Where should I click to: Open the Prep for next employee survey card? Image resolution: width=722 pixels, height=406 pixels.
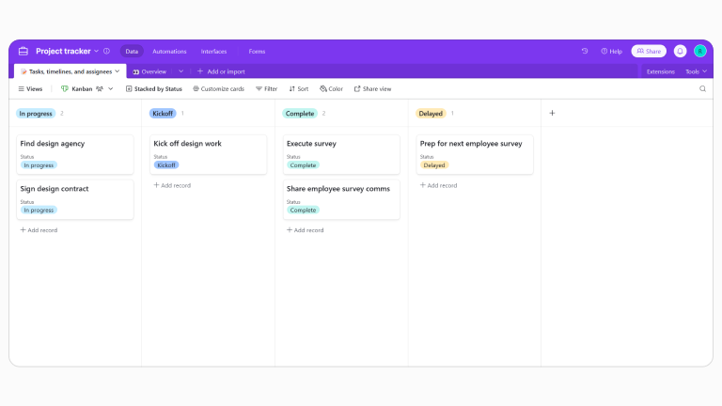click(475, 154)
